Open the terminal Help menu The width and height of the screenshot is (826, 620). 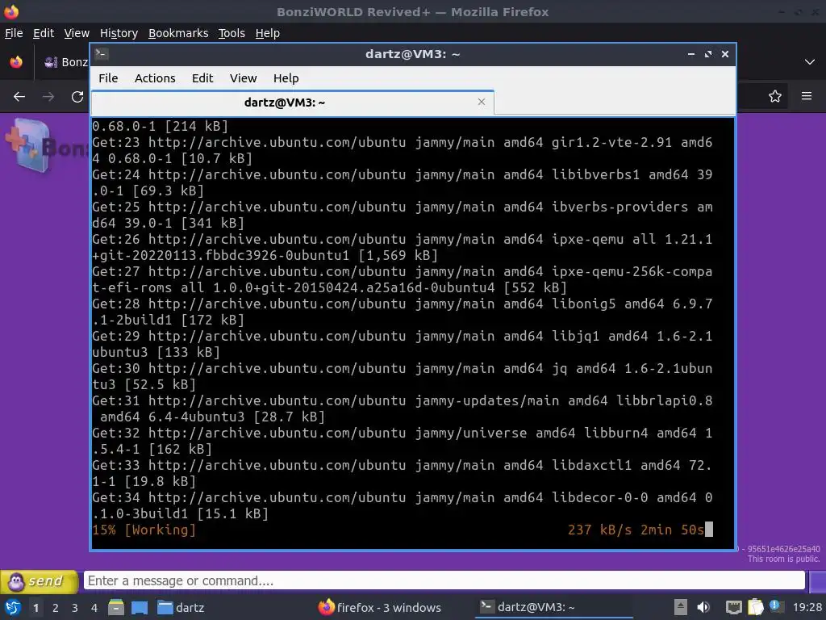(x=286, y=78)
